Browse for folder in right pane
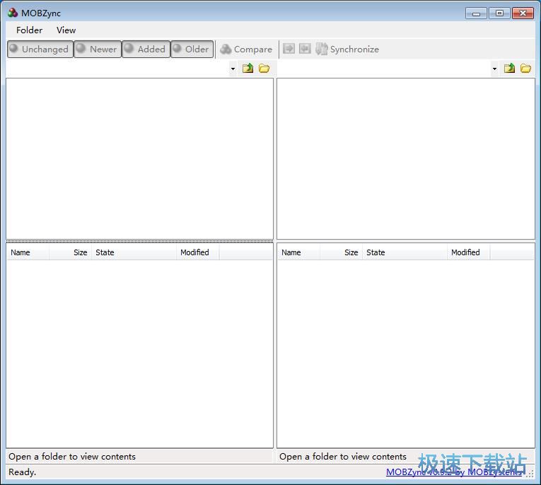This screenshot has height=485, width=541. pos(525,69)
